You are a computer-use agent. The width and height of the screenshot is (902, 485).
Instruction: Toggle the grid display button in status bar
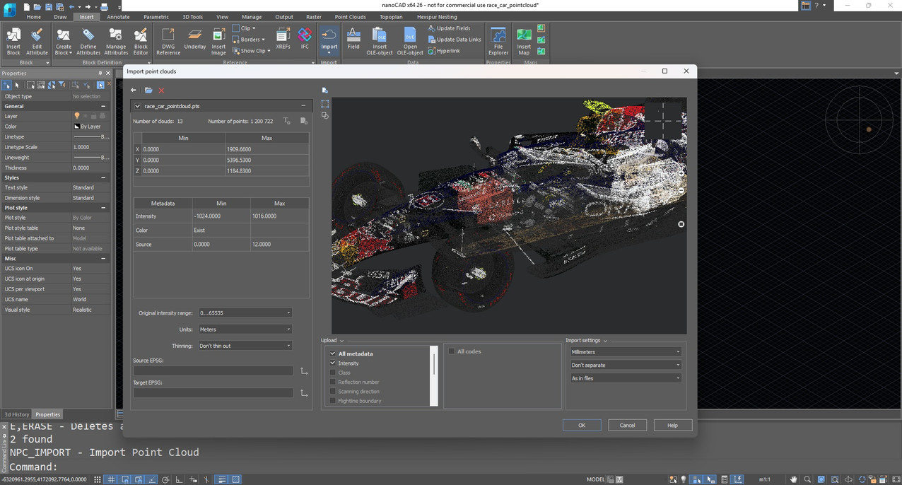(111, 479)
